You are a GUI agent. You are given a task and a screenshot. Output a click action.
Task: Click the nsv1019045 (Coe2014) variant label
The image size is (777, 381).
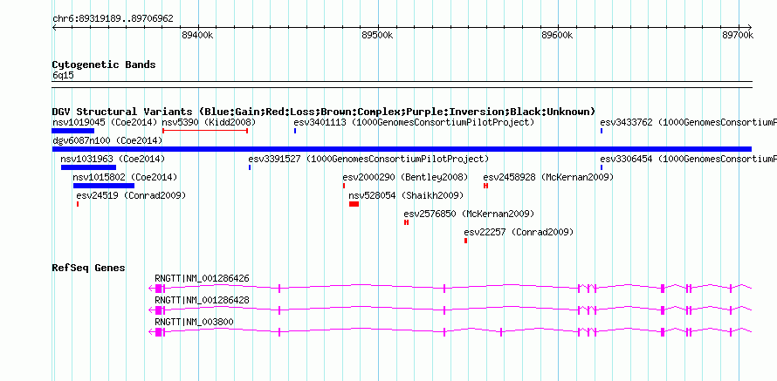click(x=105, y=122)
